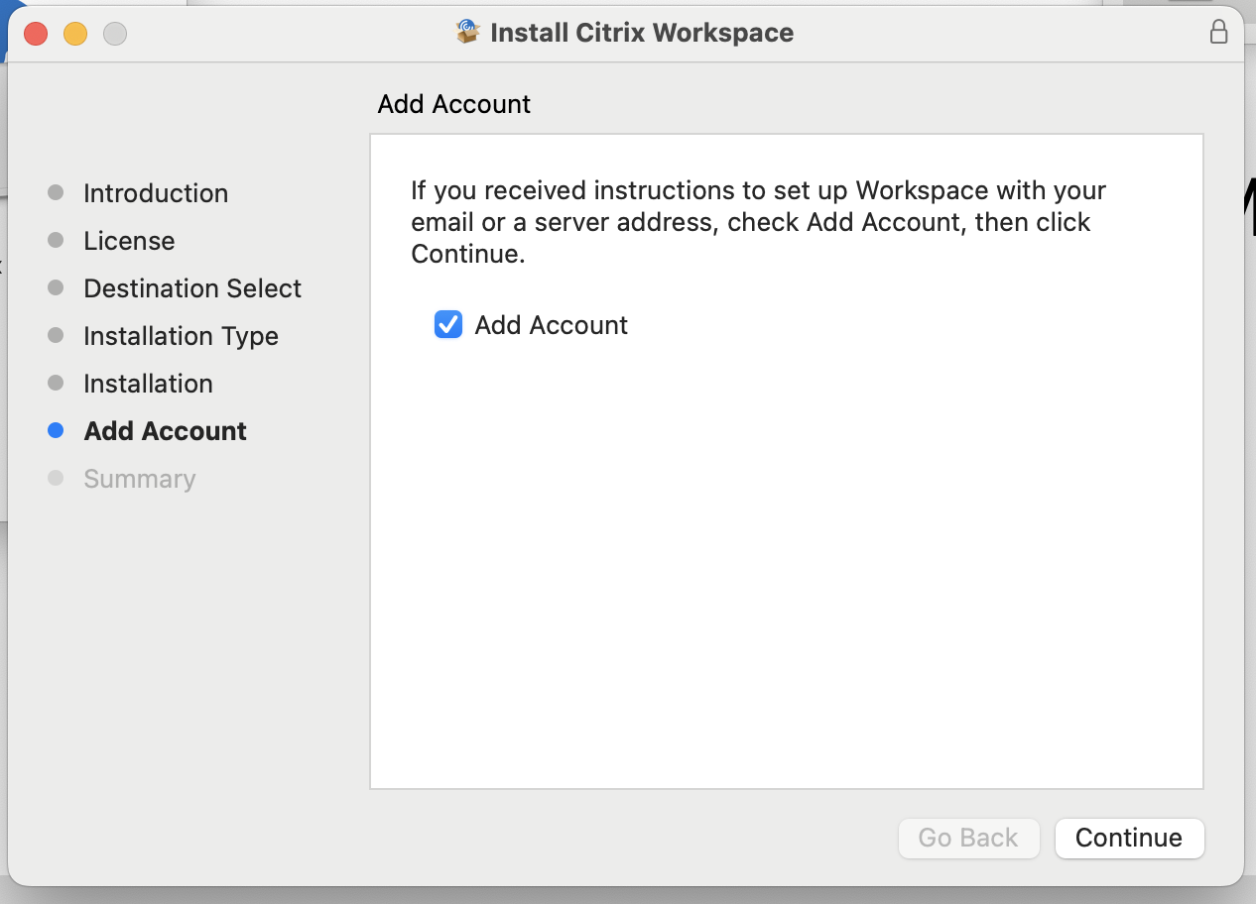Screen dimensions: 1256x904
Task: Click the disabled Go Back button
Action: [x=968, y=838]
